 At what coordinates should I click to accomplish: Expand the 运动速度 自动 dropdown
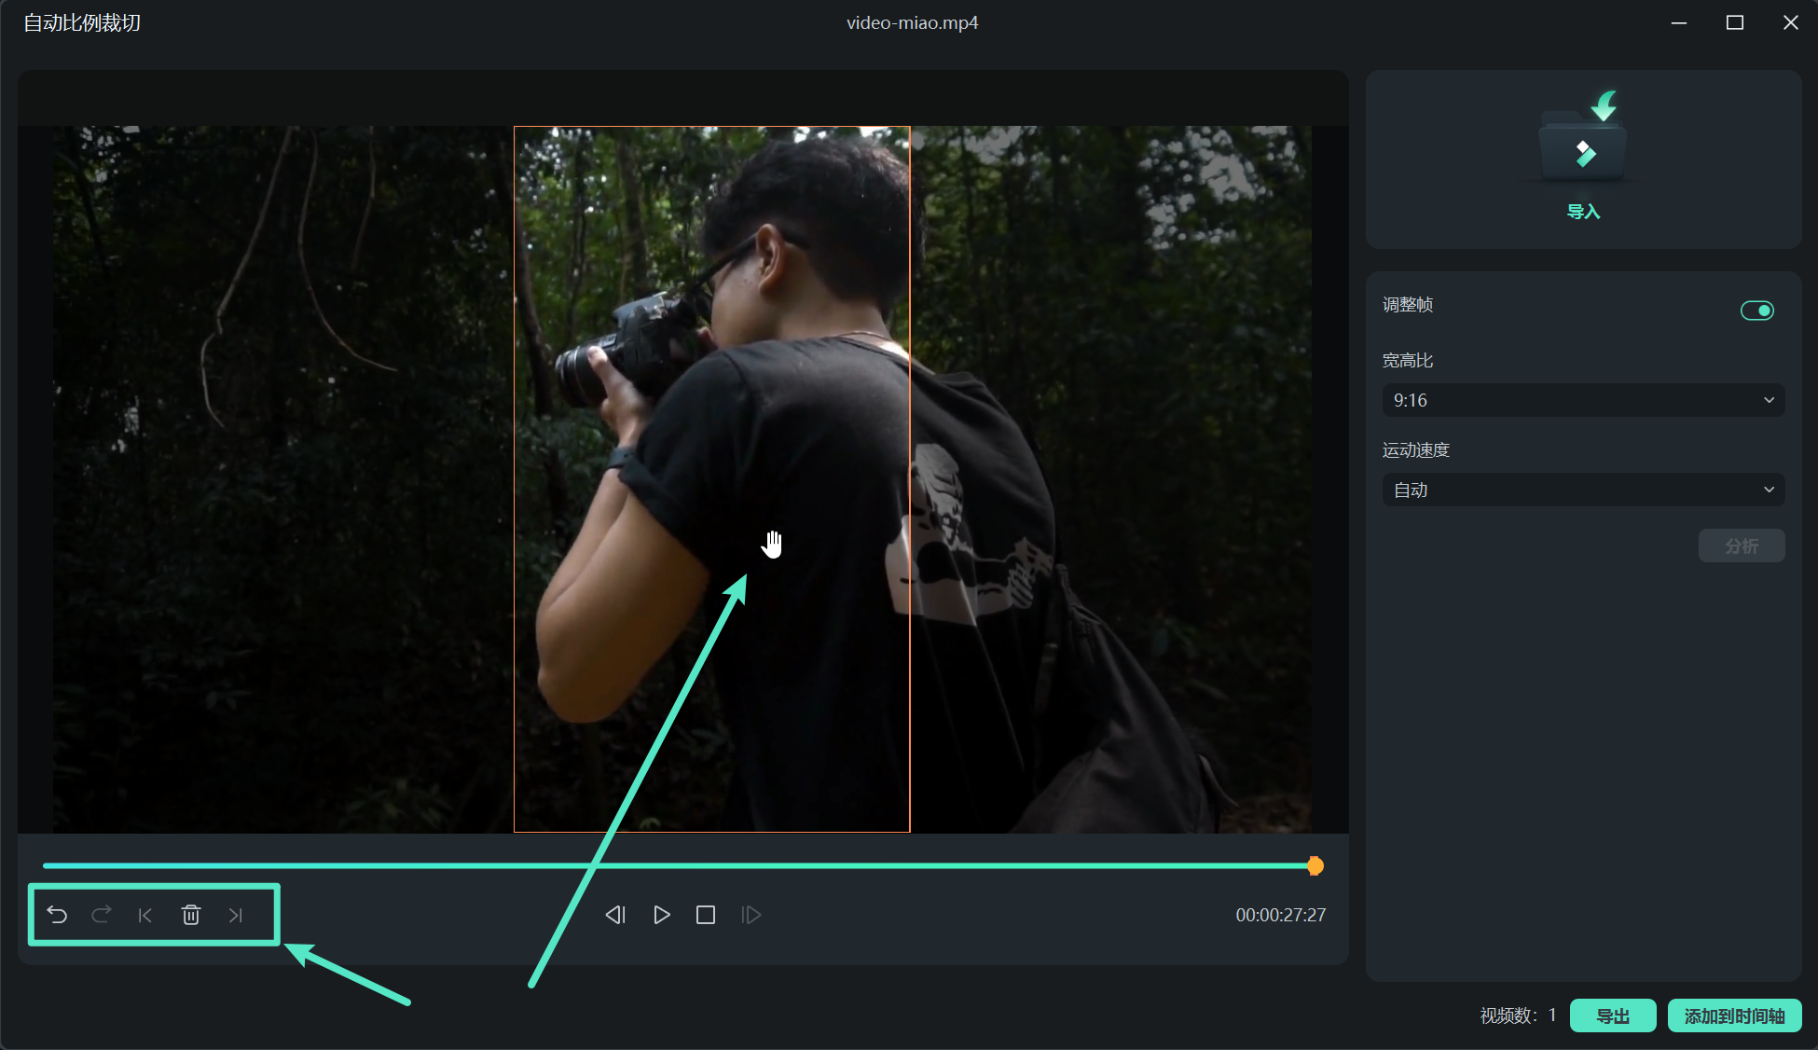1583,490
